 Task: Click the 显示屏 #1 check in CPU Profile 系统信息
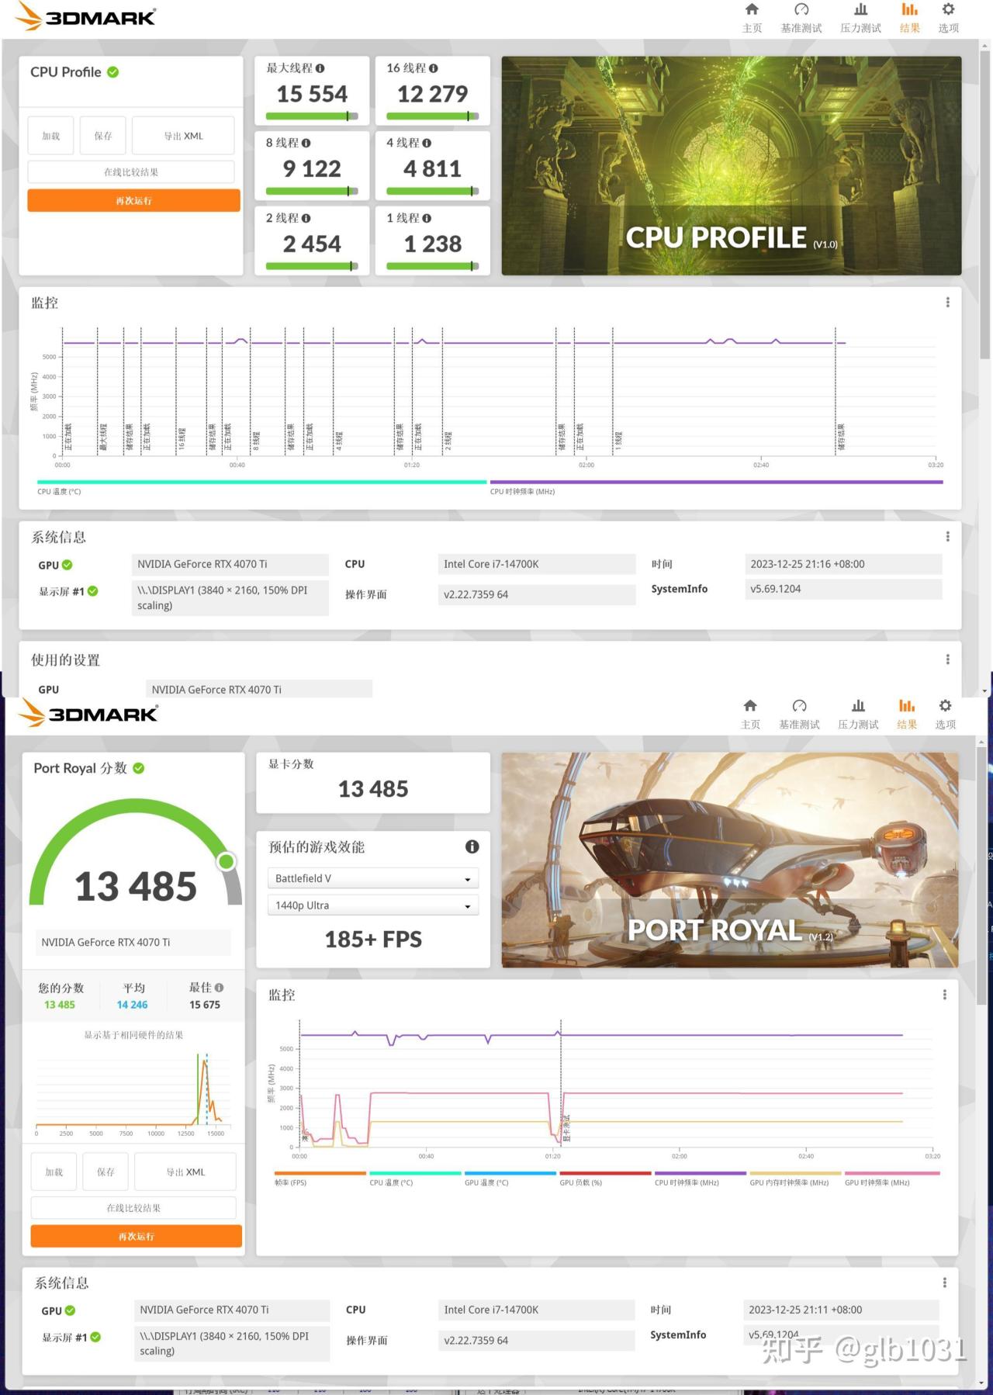click(x=93, y=591)
